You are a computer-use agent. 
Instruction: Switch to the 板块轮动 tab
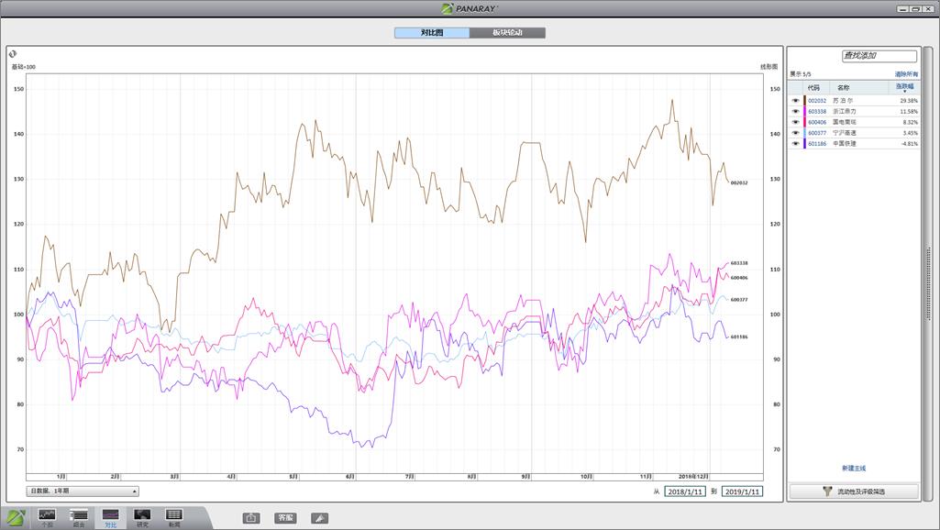click(x=507, y=32)
